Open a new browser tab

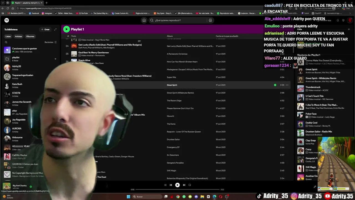46,3
